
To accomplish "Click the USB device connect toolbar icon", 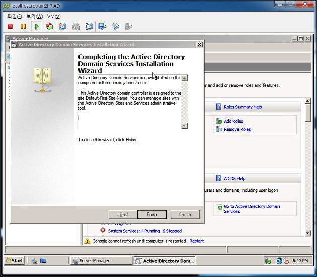I will 128,27.
